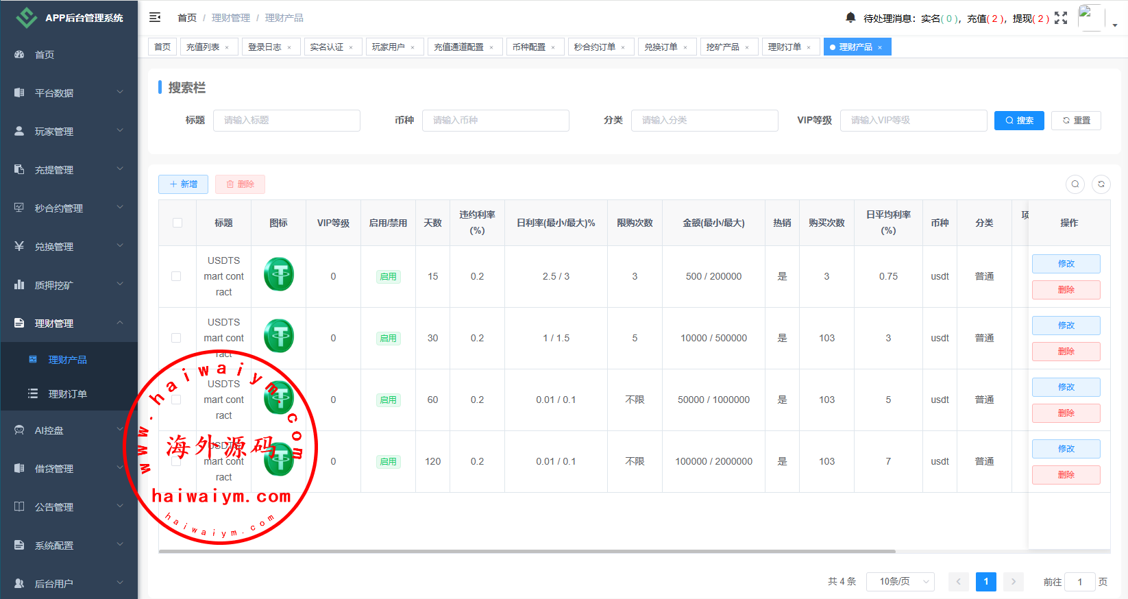Open the notification bell
This screenshot has height=599, width=1128.
coord(850,17)
